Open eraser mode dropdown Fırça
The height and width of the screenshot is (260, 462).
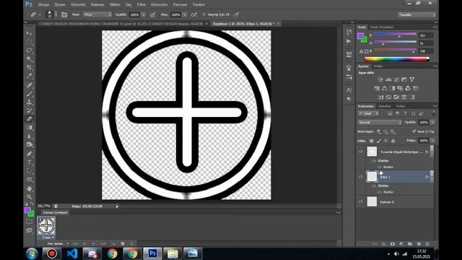(97, 14)
